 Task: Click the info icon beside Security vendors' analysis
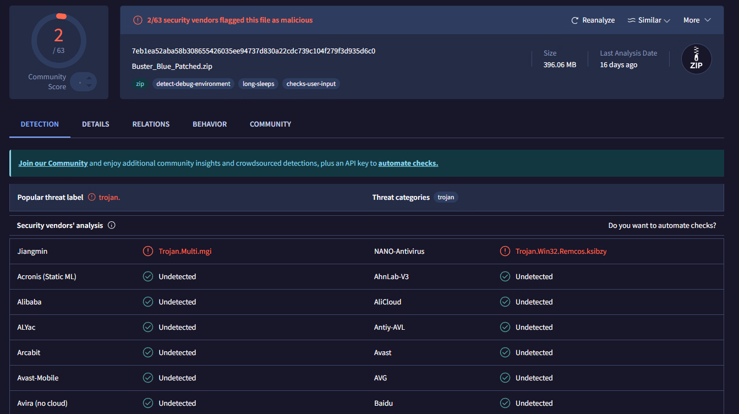(x=112, y=225)
